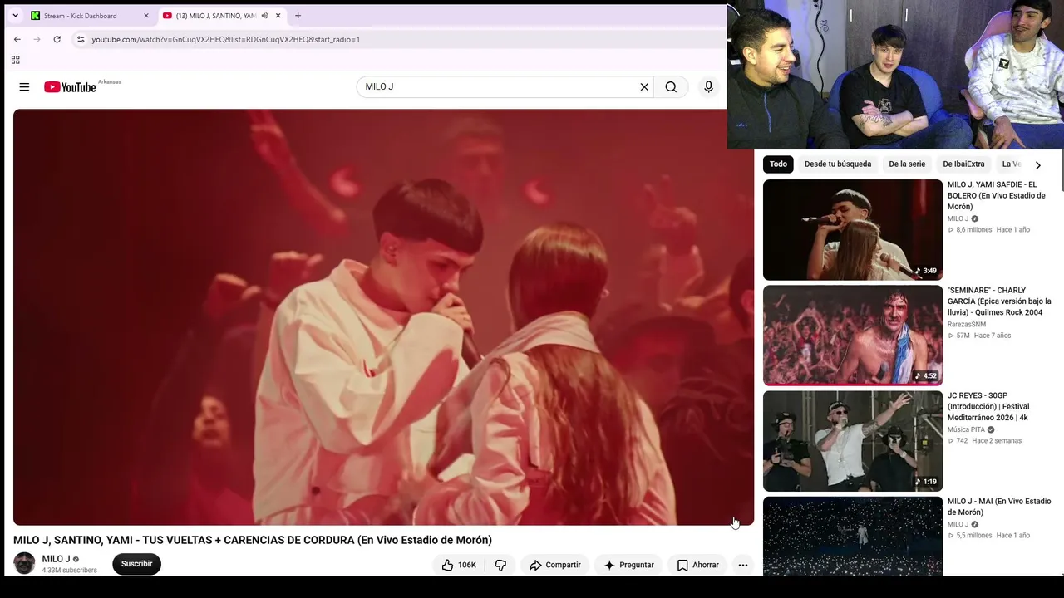Close the Stream - Kick Dashboard tab
The width and height of the screenshot is (1064, 598).
pyautogui.click(x=145, y=16)
